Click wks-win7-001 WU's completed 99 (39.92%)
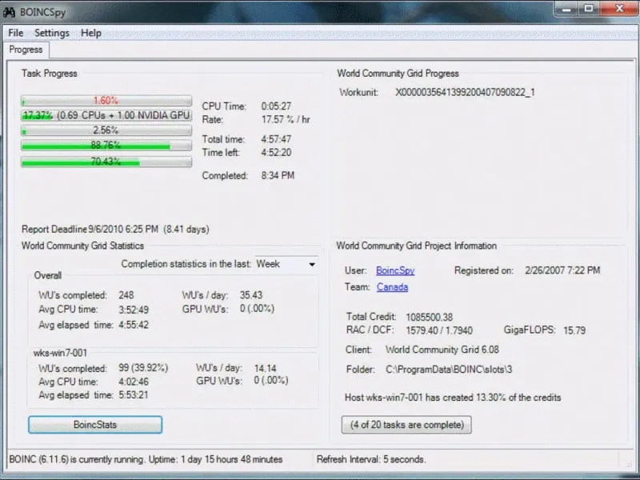Image resolution: width=640 pixels, height=480 pixels. tap(143, 368)
